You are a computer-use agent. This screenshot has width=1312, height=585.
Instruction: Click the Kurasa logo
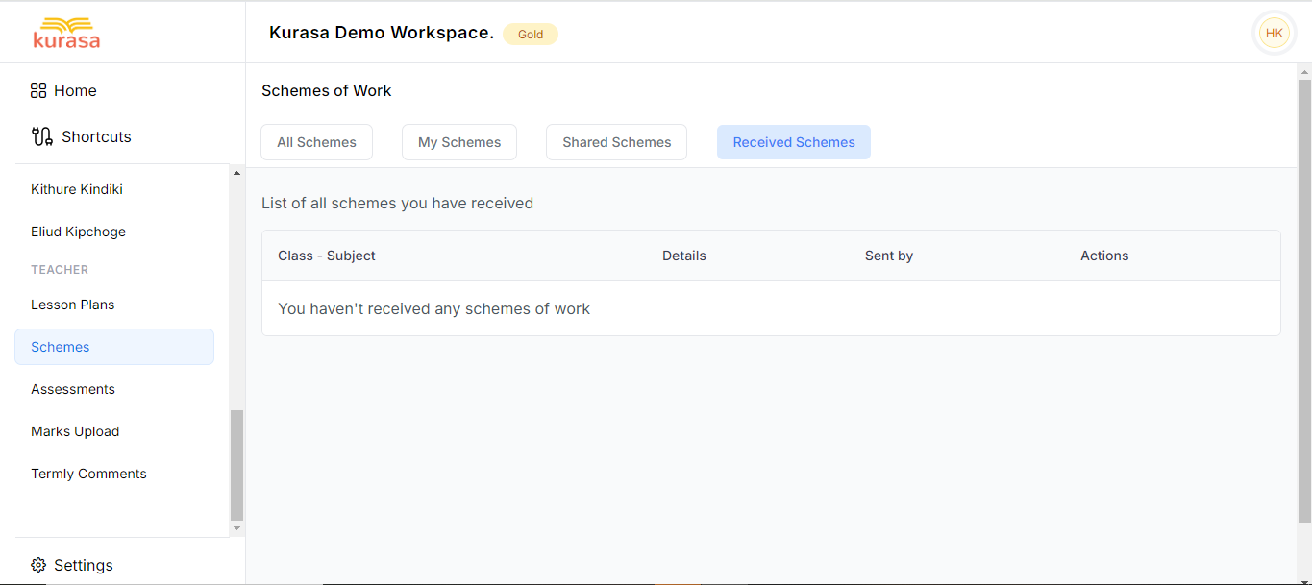pyautogui.click(x=66, y=33)
